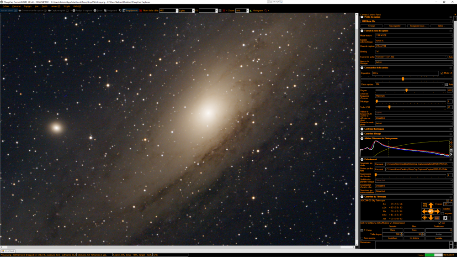Open the Scripts menu
The width and height of the screenshot is (457, 257).
click(67, 6)
